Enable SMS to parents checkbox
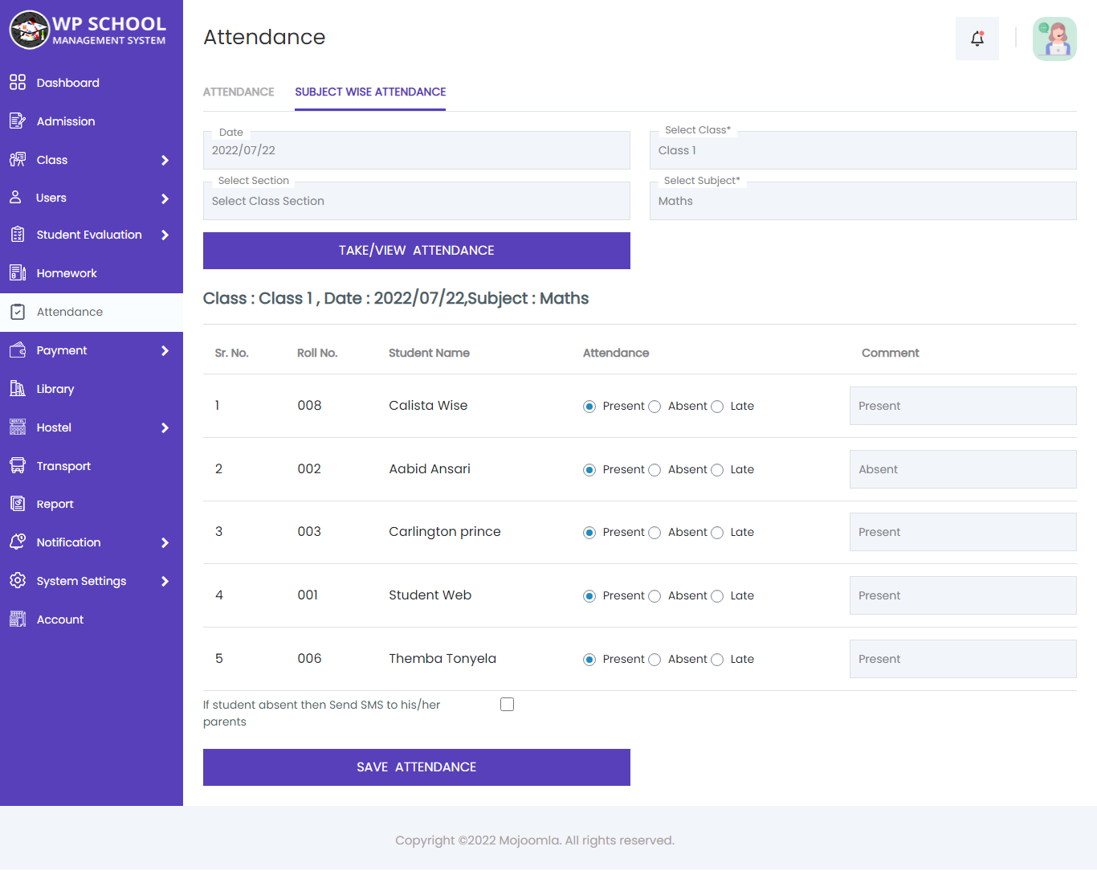 point(507,705)
